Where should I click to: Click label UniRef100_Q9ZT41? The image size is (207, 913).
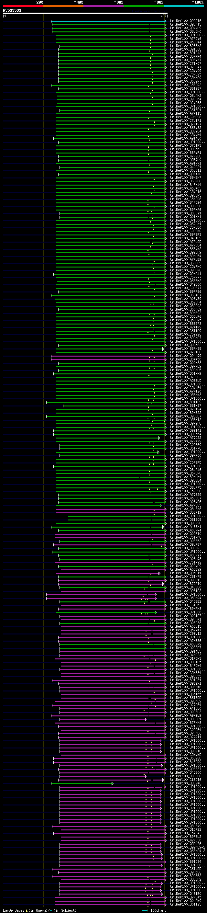tap(186, 431)
